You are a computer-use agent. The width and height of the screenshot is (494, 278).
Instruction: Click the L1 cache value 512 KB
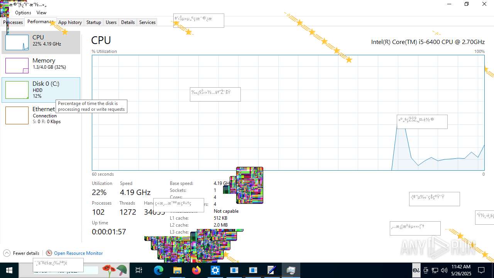220,218
